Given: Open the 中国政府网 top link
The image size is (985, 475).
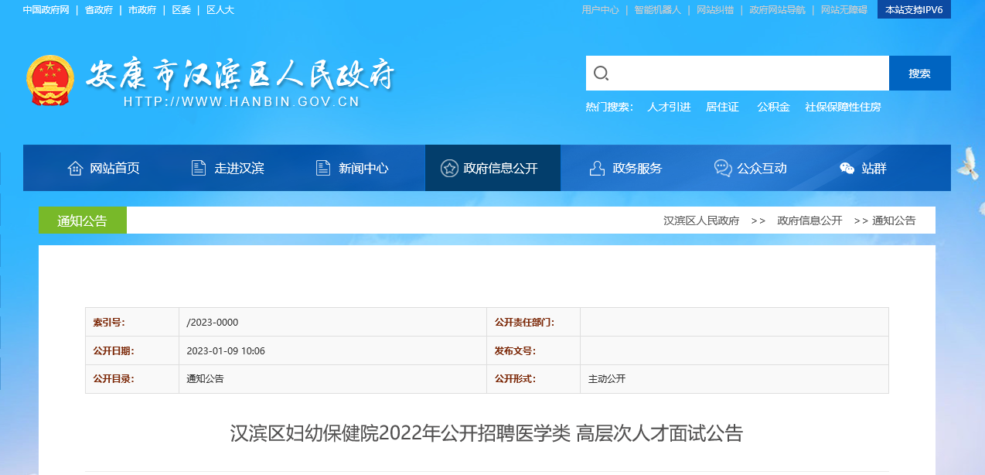Looking at the screenshot, I should coord(46,10).
